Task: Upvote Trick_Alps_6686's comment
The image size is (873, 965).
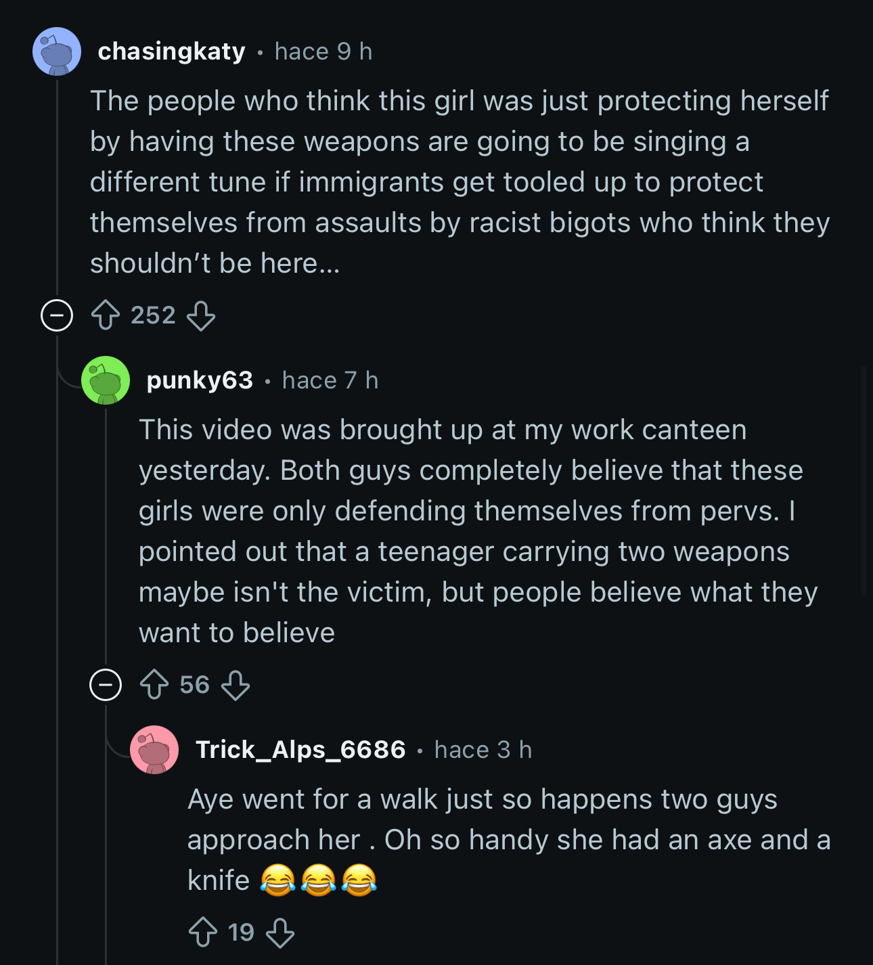Action: [203, 933]
